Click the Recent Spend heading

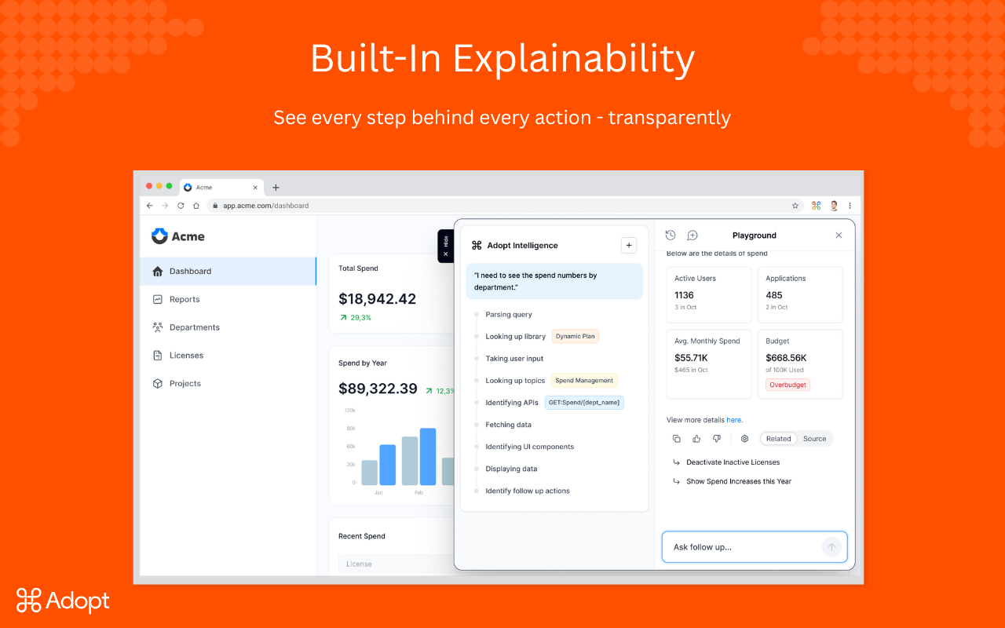[x=362, y=536]
